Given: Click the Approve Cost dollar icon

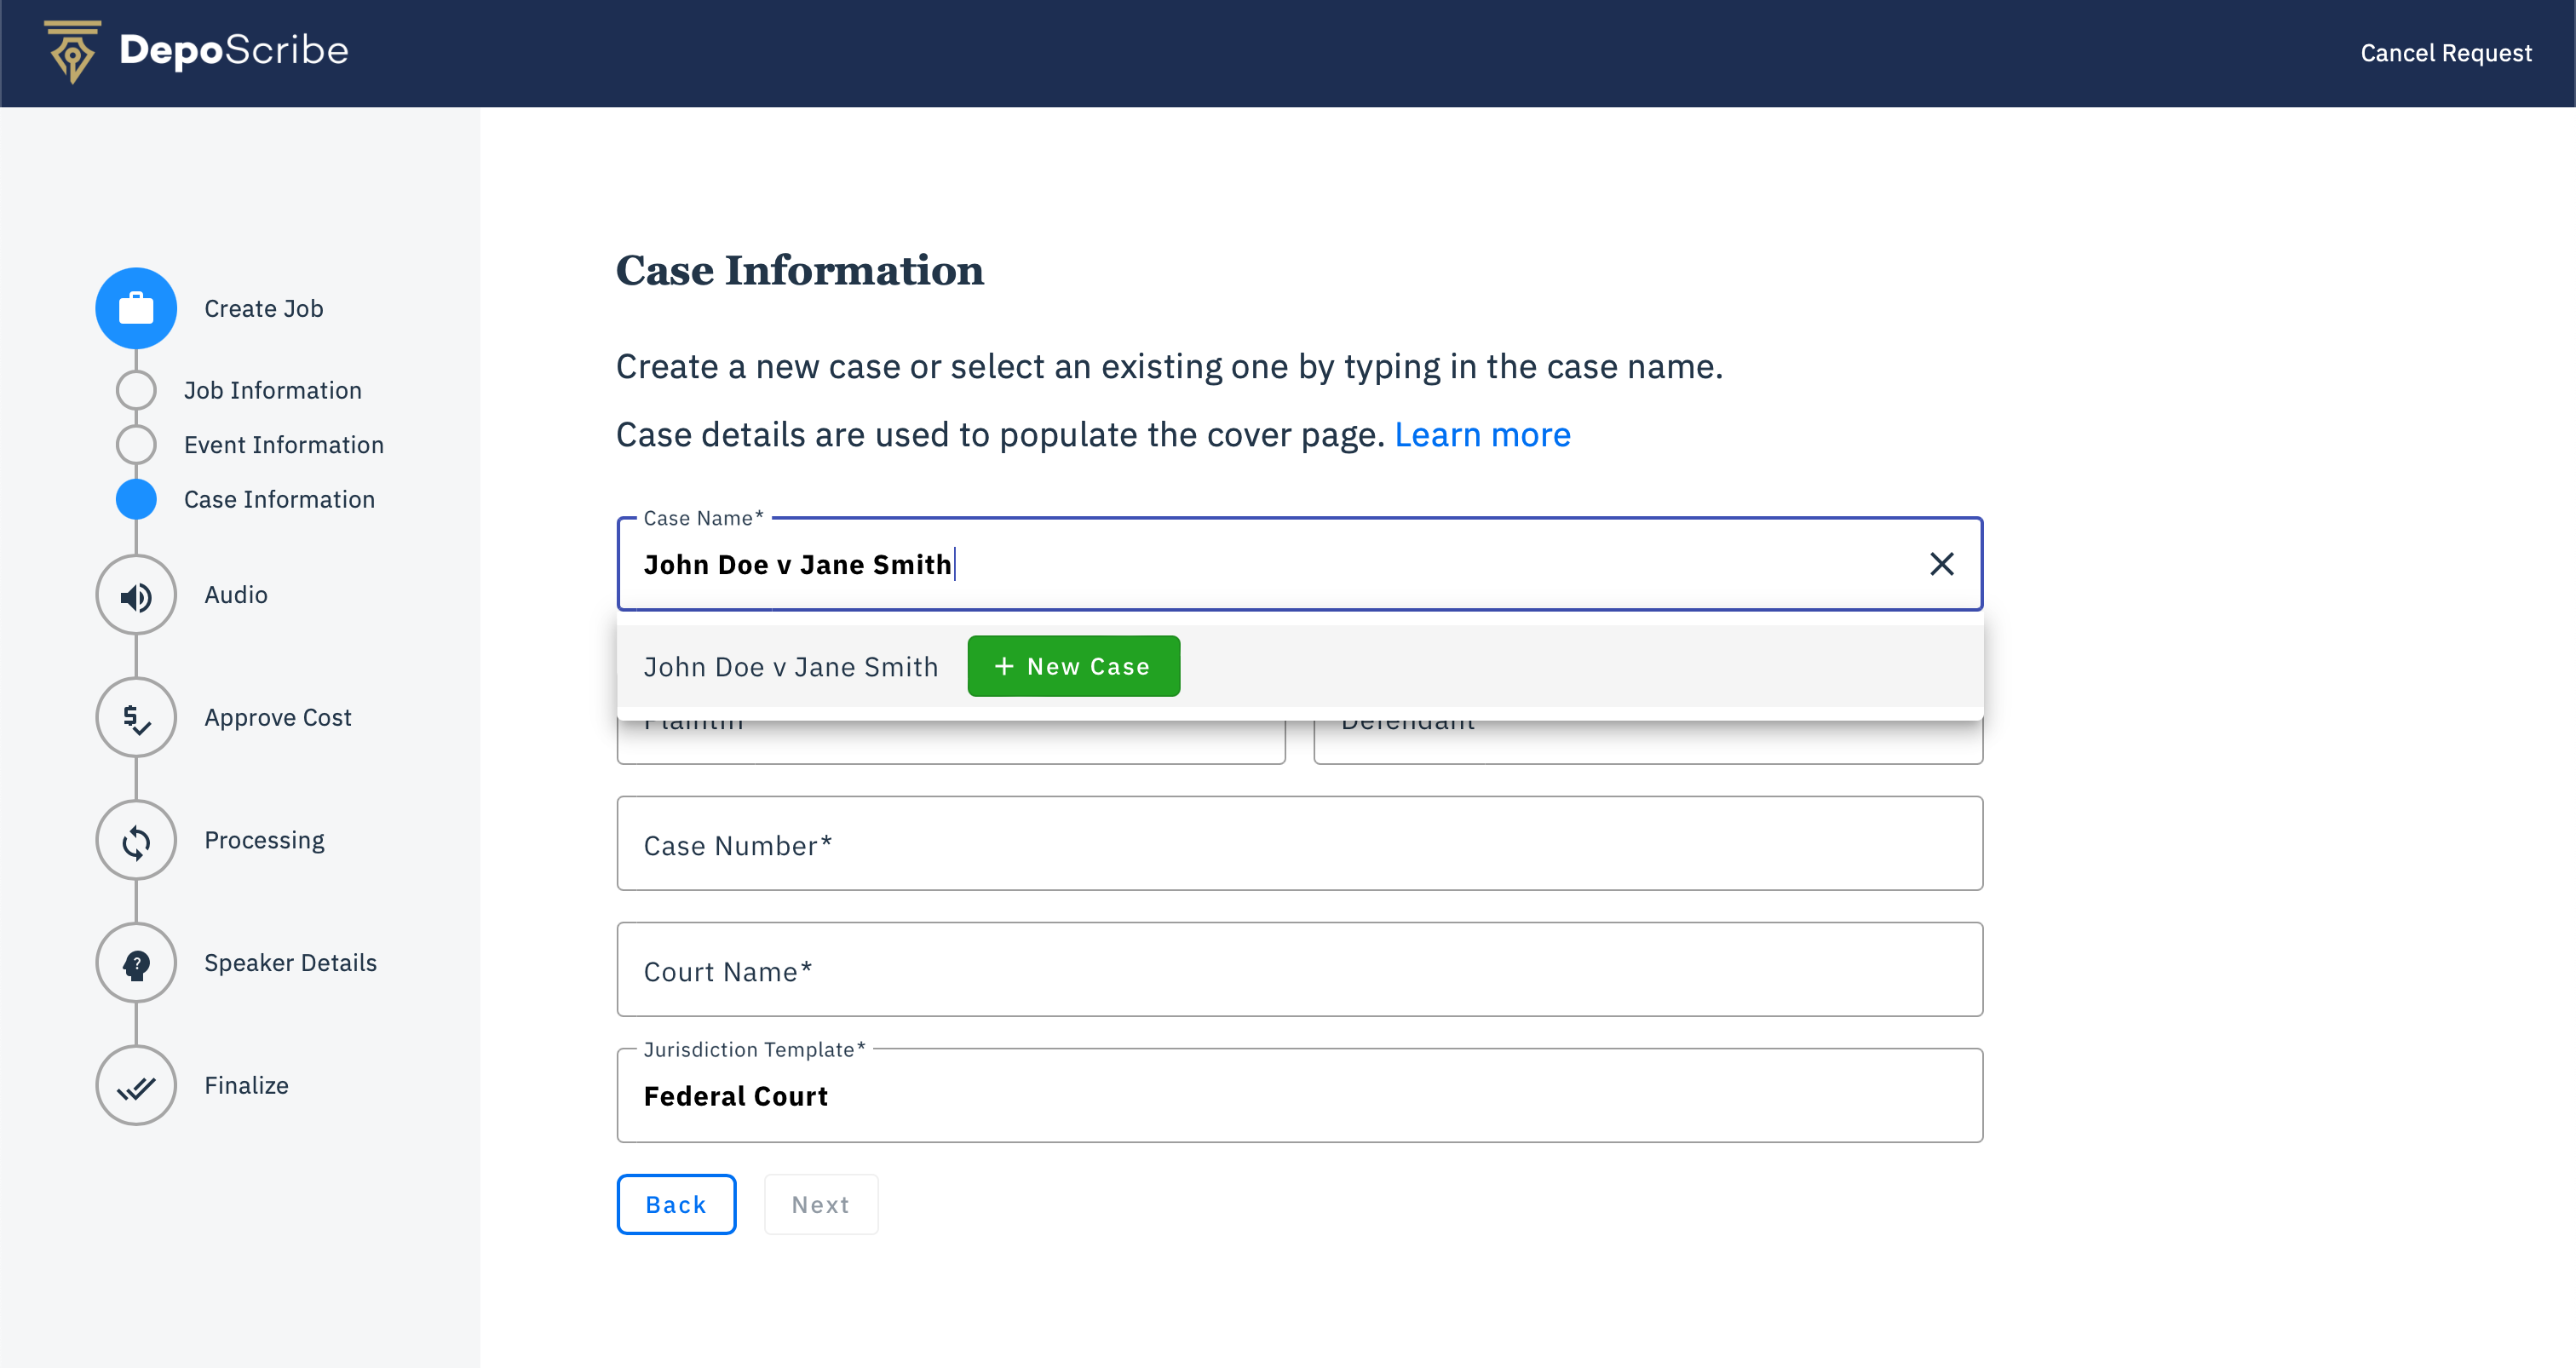Looking at the screenshot, I should [x=136, y=718].
